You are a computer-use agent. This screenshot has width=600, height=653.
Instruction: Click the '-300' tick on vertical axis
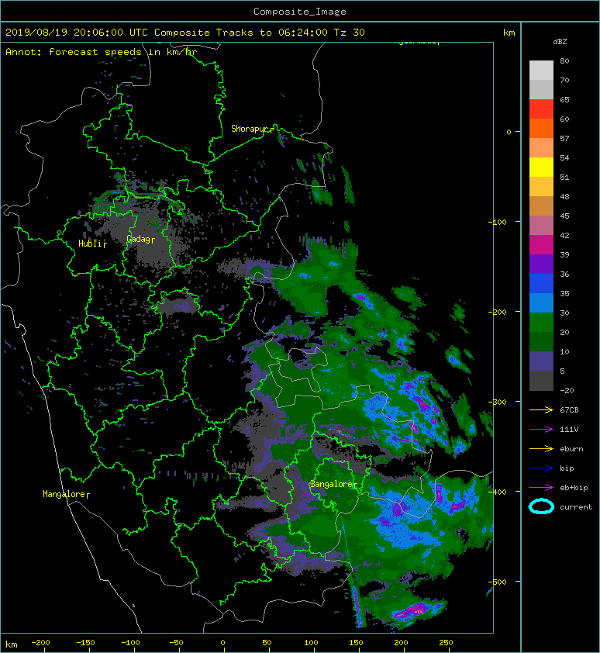498,402
